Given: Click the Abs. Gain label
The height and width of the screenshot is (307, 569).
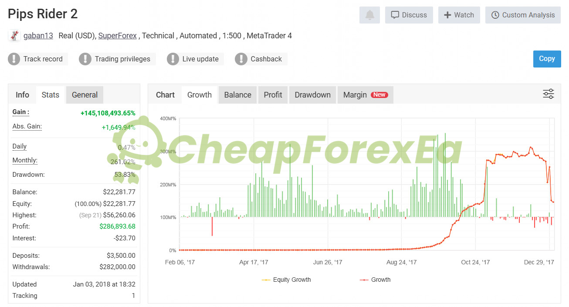Looking at the screenshot, I should (27, 126).
